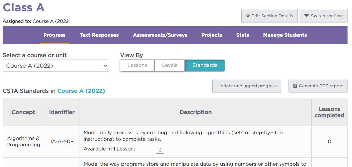Click the lesson 3 bubble for standard 1A-AP-08
The width and height of the screenshot is (352, 167).
pyautogui.click(x=160, y=149)
